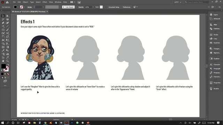Open the Object menu
The height and width of the screenshot is (125, 223).
[x=25, y=2]
